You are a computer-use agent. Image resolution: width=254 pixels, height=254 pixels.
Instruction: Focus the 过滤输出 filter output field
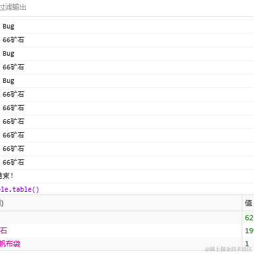127,8
